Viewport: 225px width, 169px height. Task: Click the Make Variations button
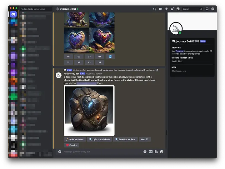tap(75, 139)
